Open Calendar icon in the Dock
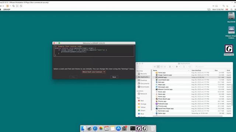The height and width of the screenshot is (132, 236). (x=107, y=128)
